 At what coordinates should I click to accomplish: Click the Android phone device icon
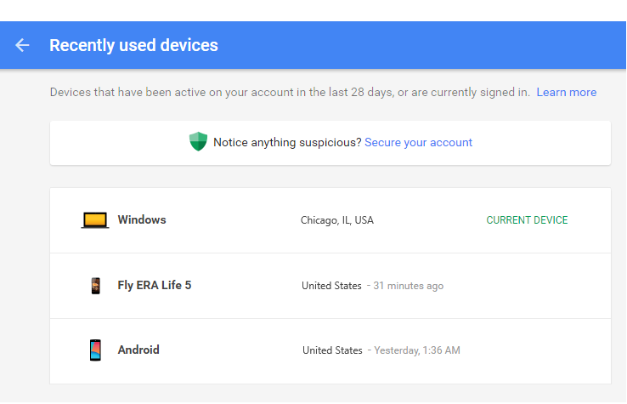[95, 350]
